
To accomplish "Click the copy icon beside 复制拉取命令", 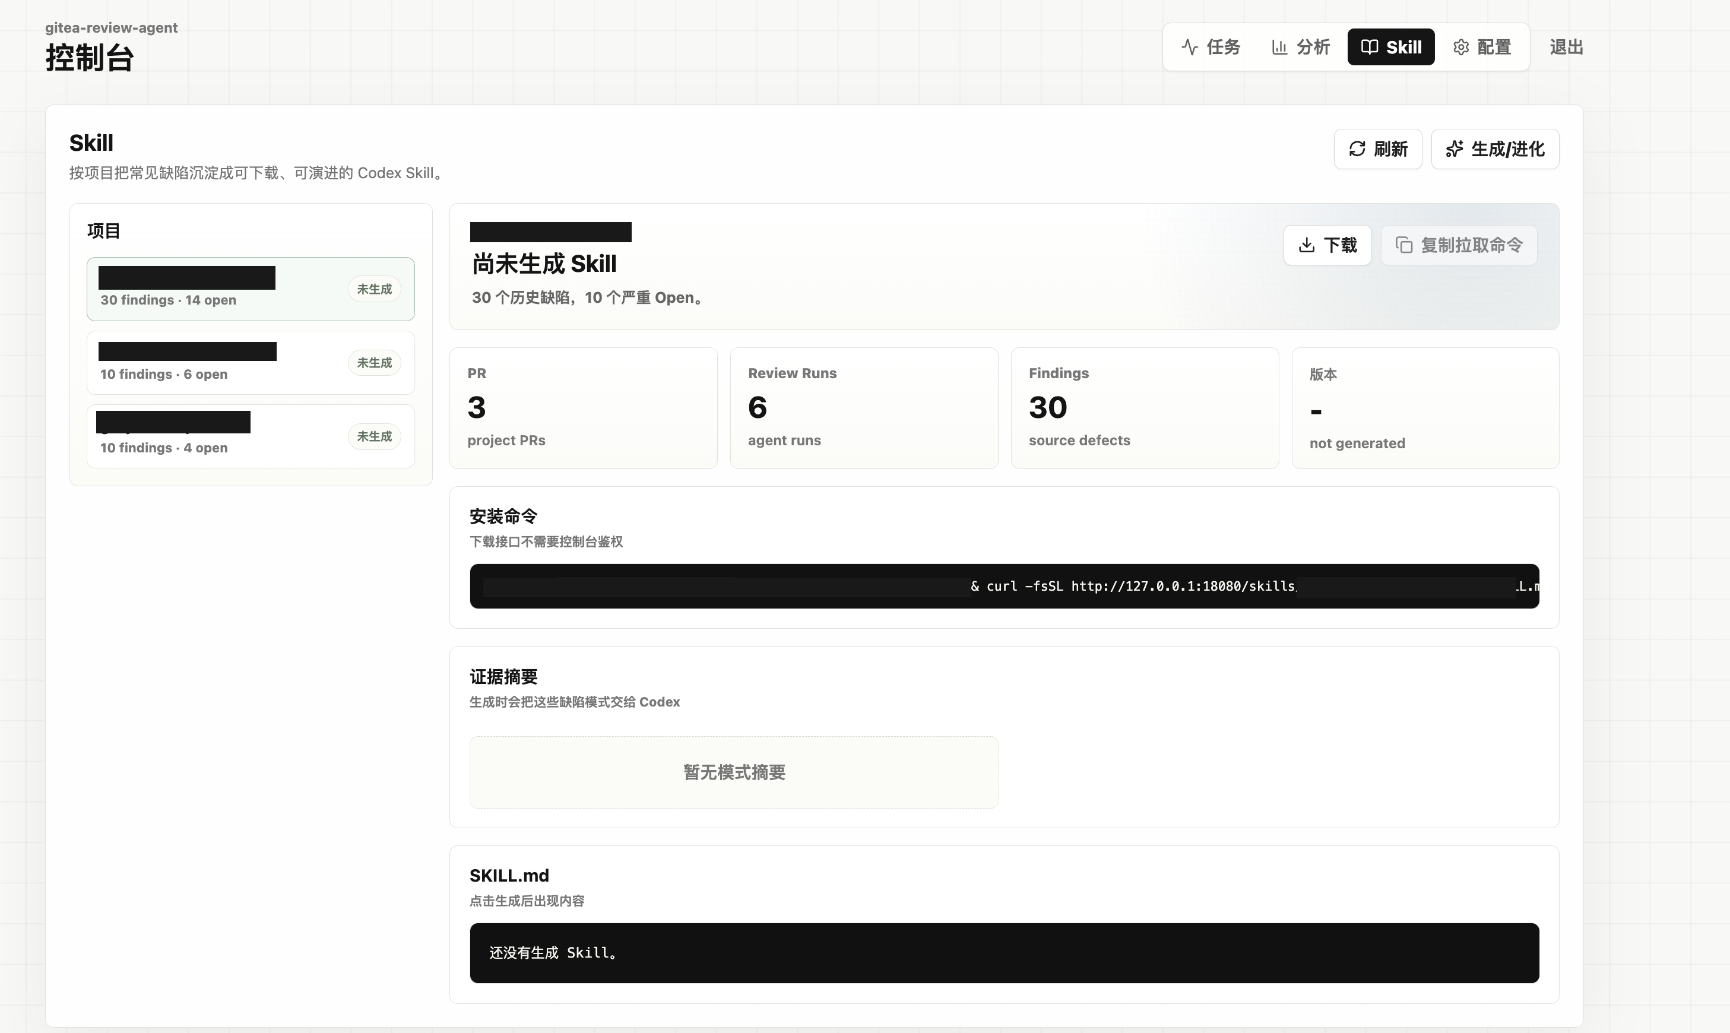I will tap(1403, 245).
